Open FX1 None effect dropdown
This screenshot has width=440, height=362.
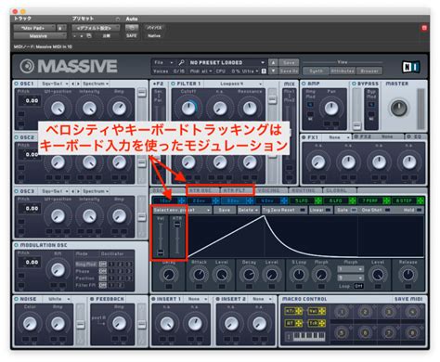(x=339, y=137)
